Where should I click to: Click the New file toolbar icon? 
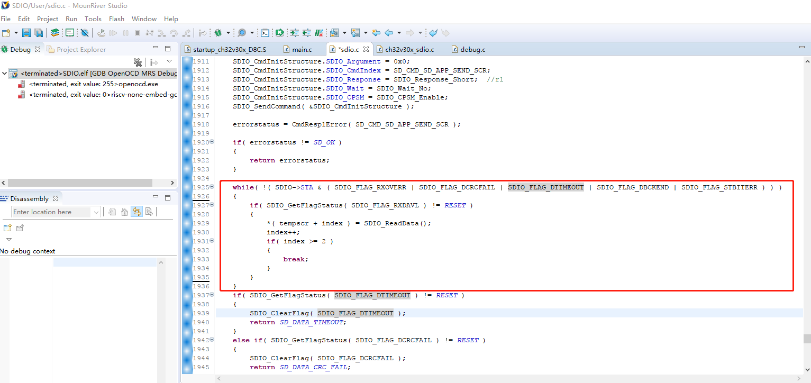(6, 33)
